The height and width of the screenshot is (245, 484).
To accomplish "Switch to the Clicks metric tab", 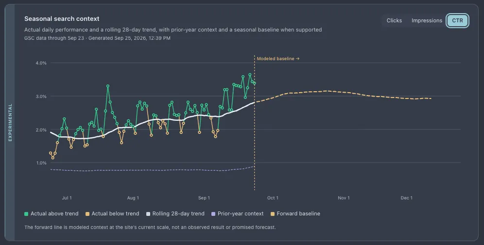I will tap(394, 21).
